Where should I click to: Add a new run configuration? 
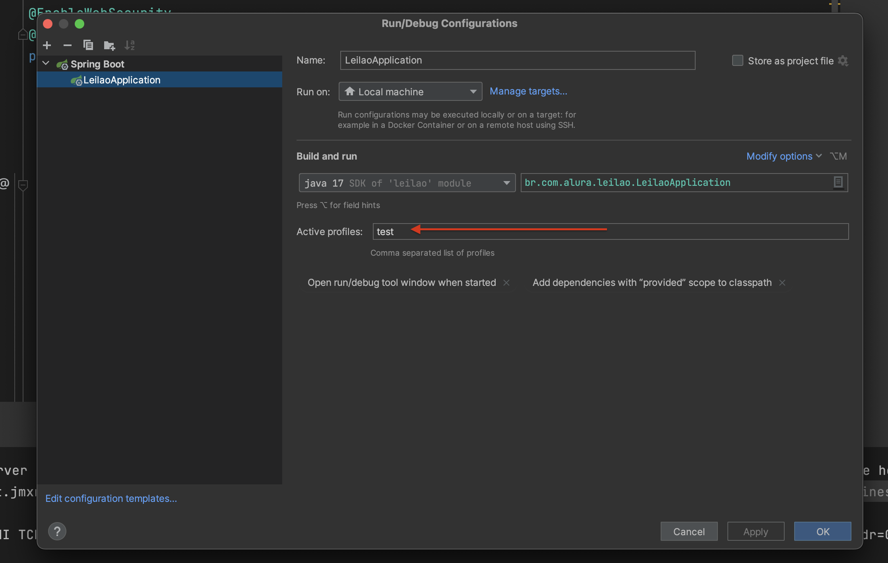coord(47,45)
